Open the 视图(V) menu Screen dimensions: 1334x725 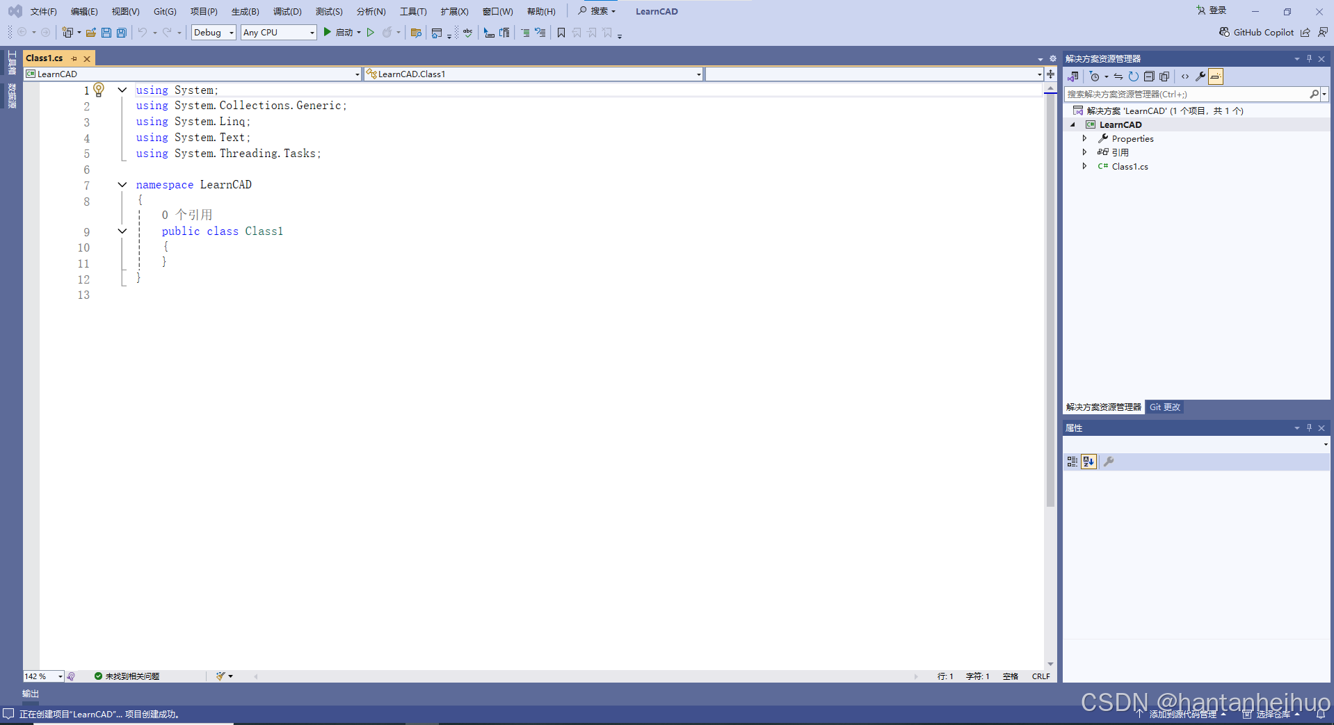125,11
